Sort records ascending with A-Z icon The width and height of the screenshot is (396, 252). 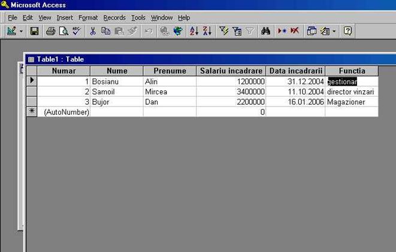pos(194,31)
